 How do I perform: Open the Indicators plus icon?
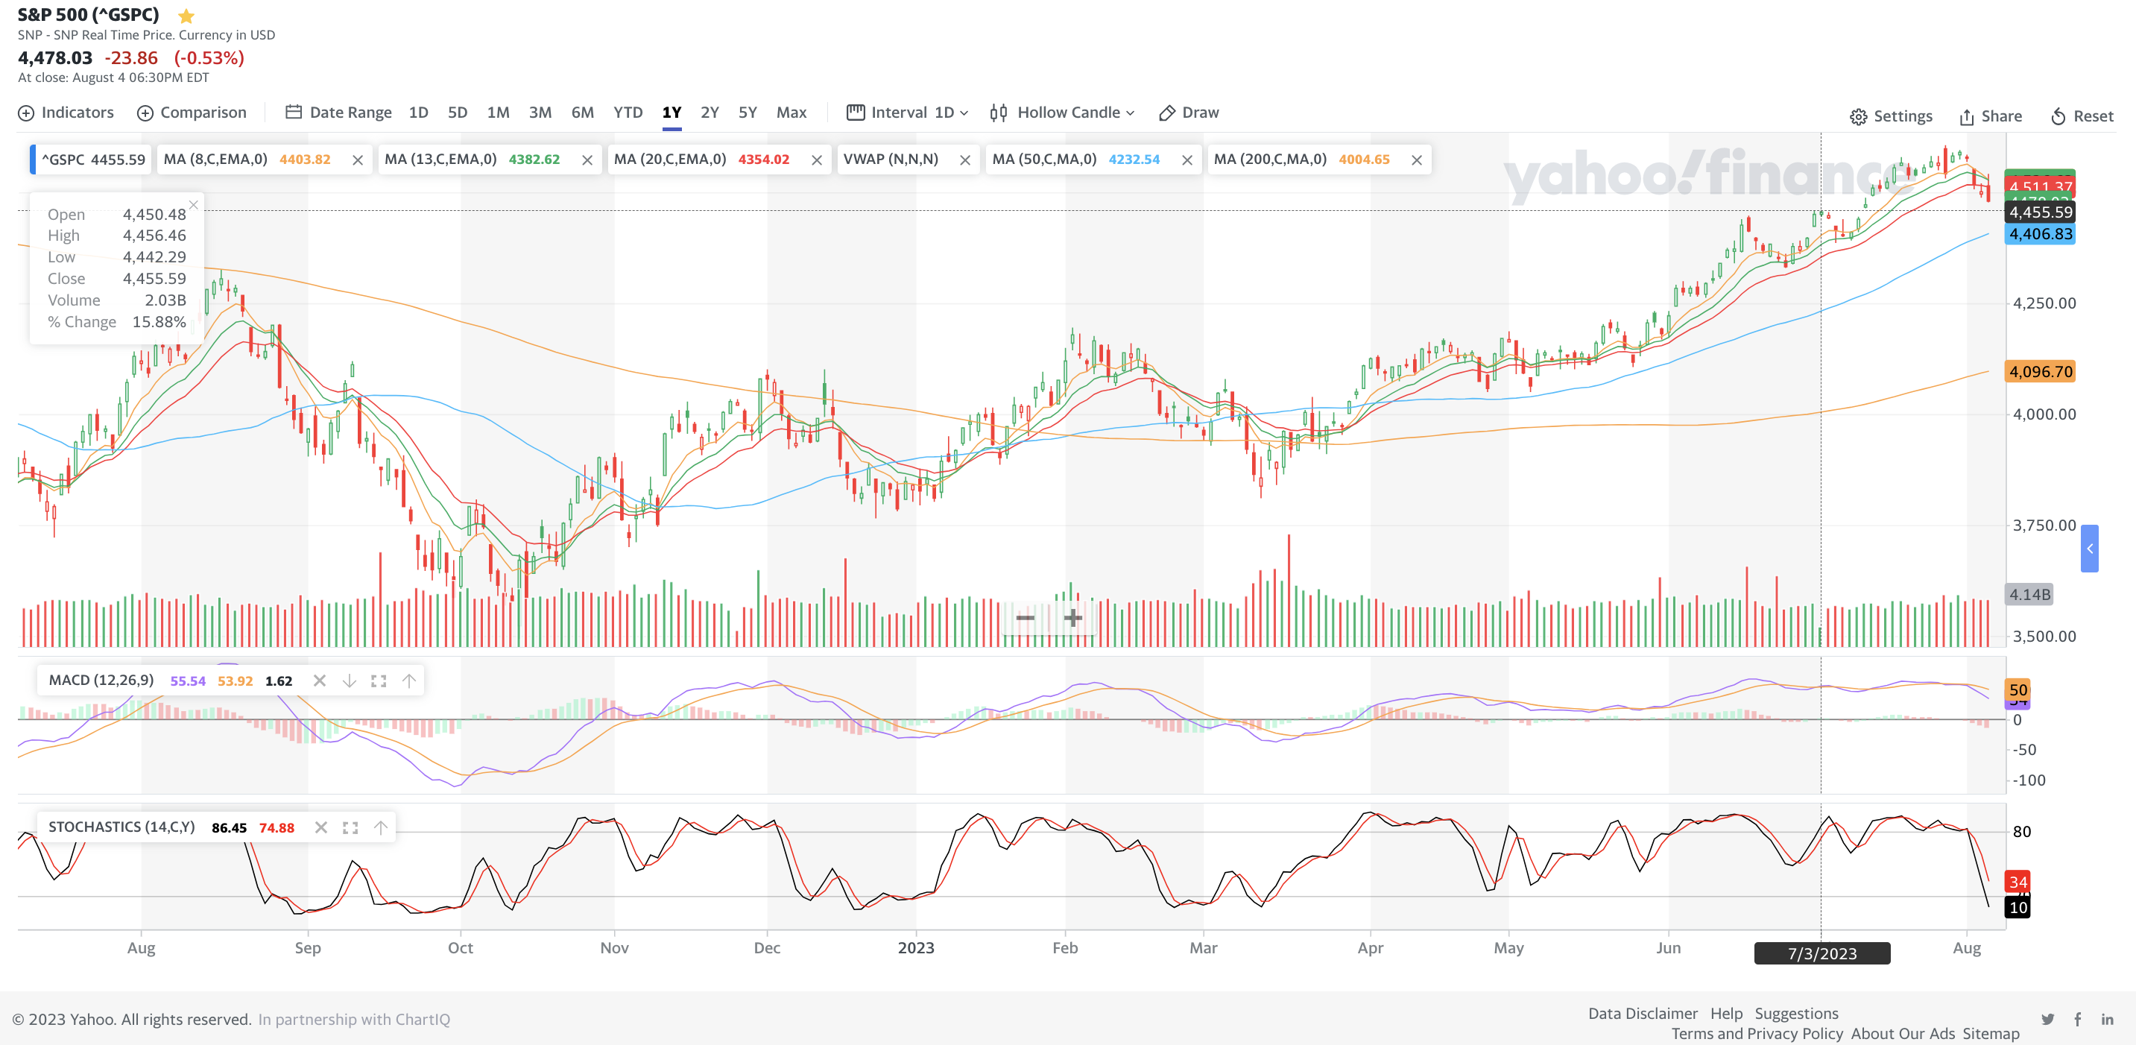pos(27,113)
